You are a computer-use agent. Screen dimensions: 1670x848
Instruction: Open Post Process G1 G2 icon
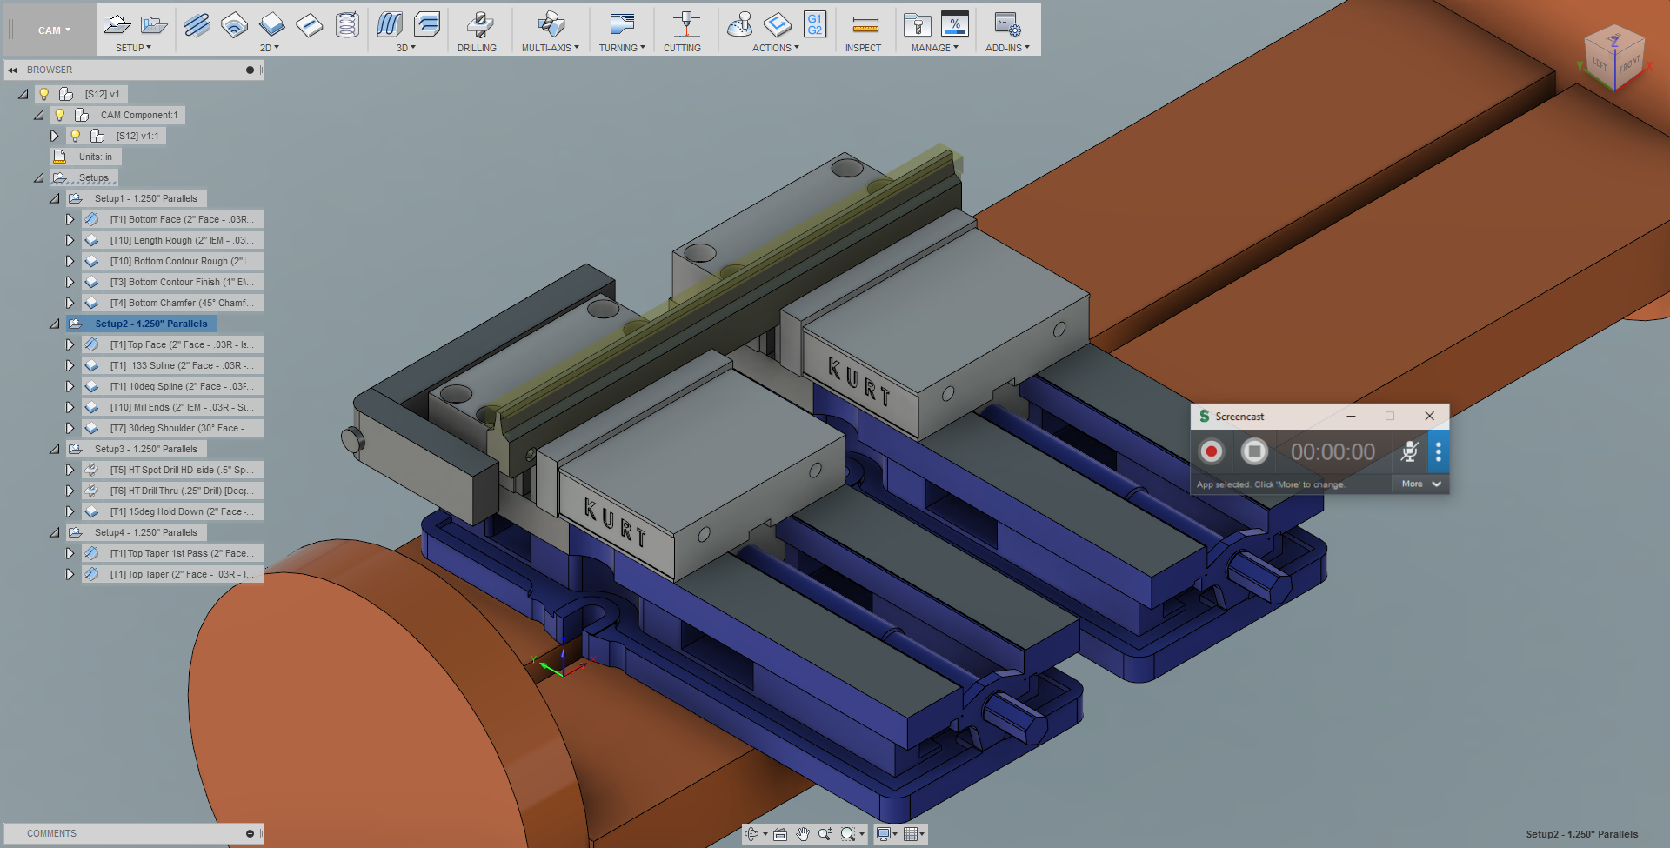click(814, 24)
